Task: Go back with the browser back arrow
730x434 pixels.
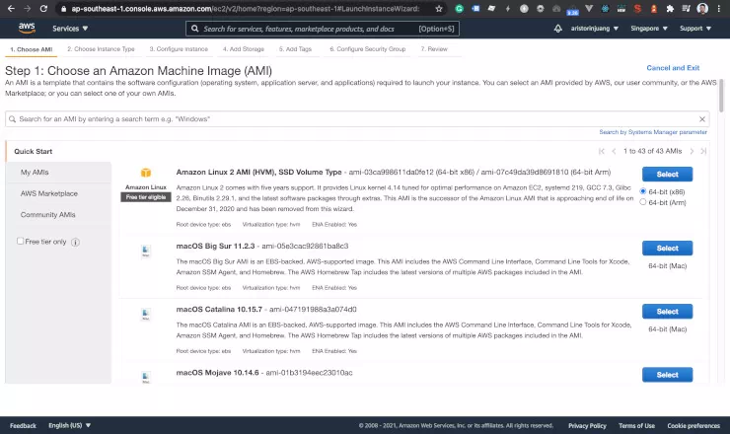Action: (11, 8)
